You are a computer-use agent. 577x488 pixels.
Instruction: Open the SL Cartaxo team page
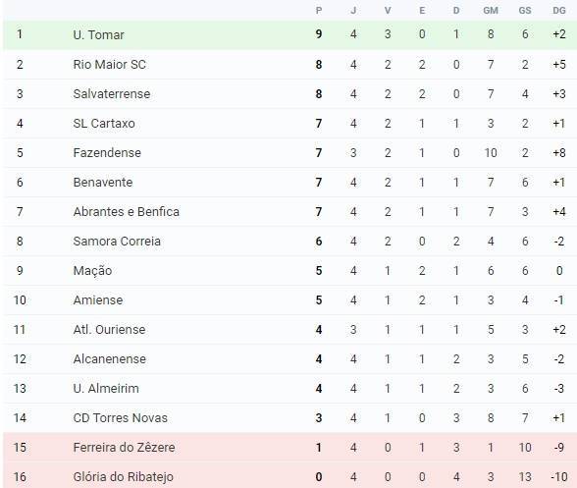click(104, 124)
